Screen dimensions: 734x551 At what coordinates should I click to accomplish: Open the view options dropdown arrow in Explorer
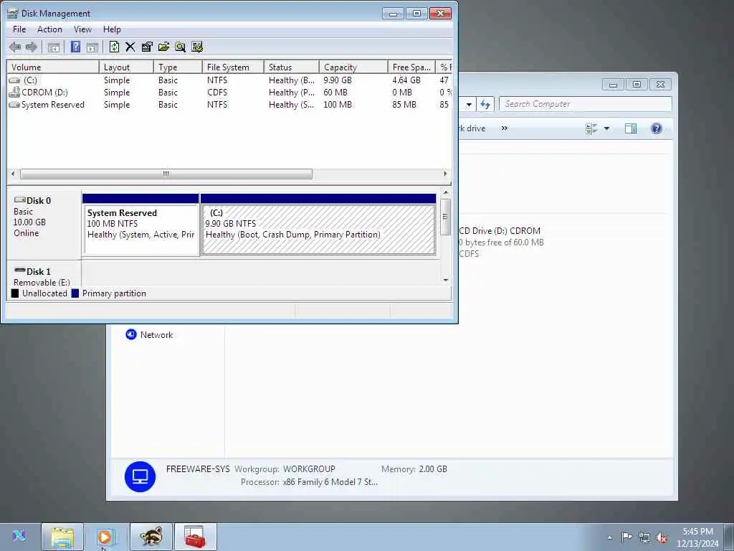606,128
